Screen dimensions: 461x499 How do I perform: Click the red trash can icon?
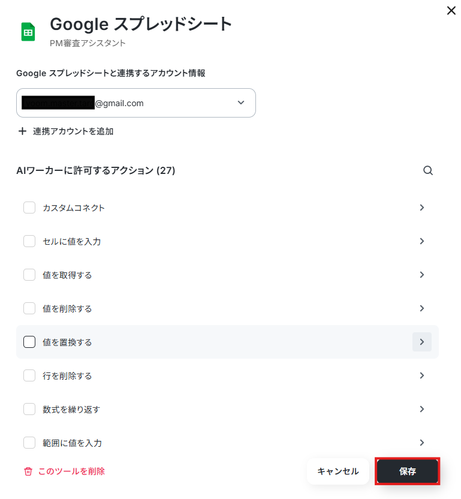28,471
